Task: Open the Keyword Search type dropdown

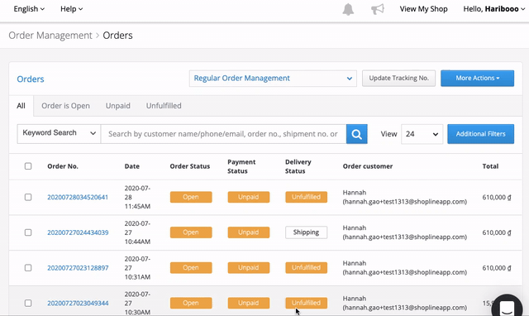Action: (x=59, y=134)
